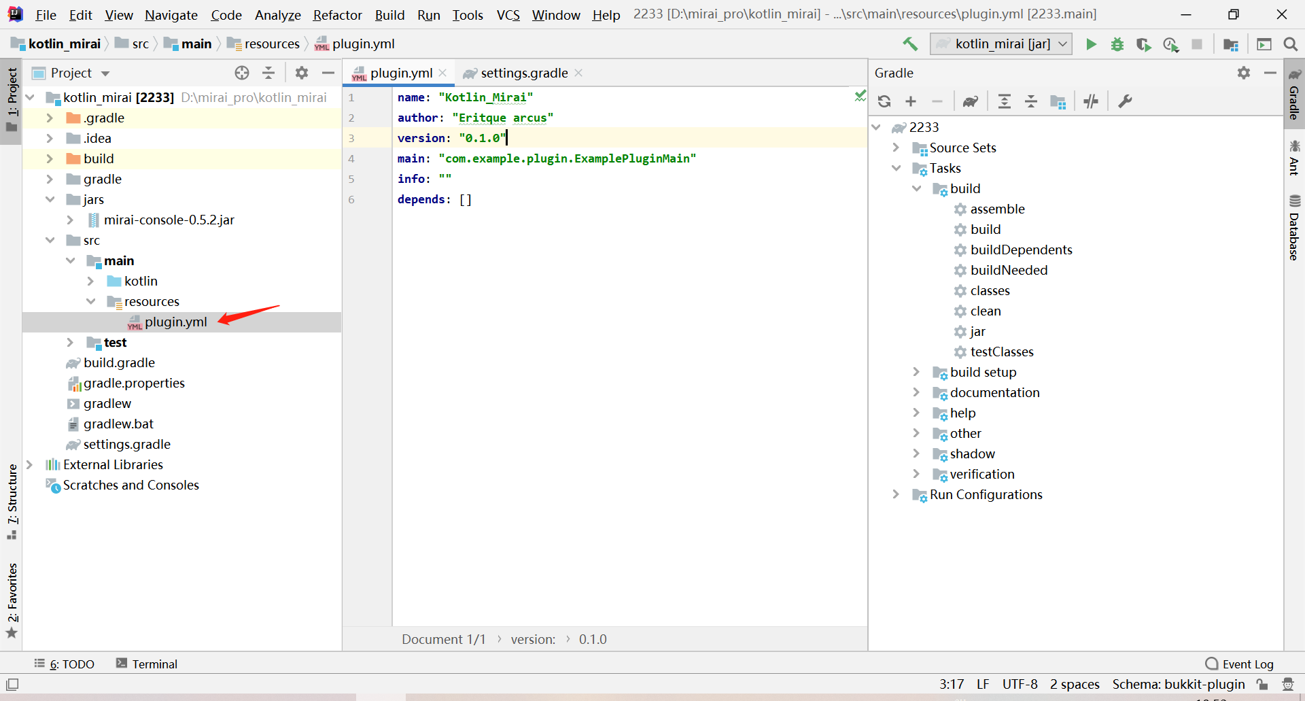Run the clean Gradle task
Viewport: 1305px width, 701px height.
(984, 311)
